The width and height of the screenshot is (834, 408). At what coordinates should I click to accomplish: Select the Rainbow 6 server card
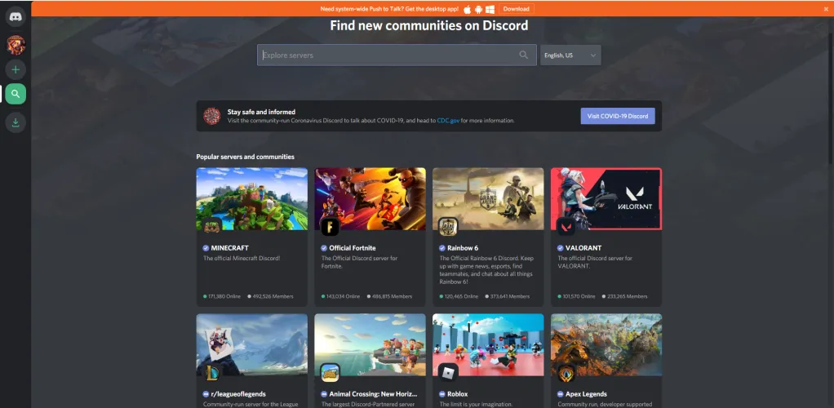coord(488,237)
